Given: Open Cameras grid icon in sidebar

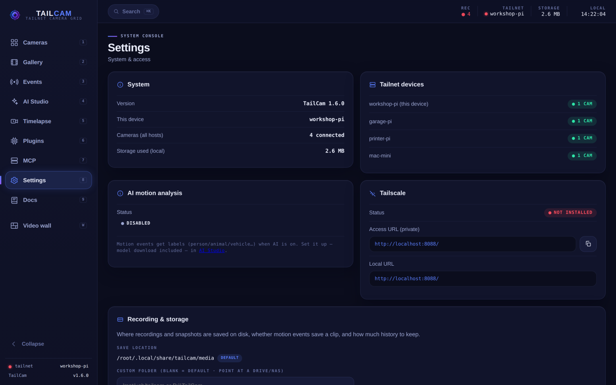Looking at the screenshot, I should click(14, 42).
